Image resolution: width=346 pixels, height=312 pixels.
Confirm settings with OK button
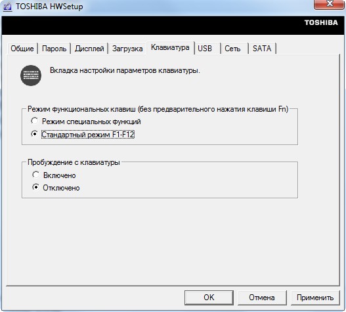(x=209, y=298)
